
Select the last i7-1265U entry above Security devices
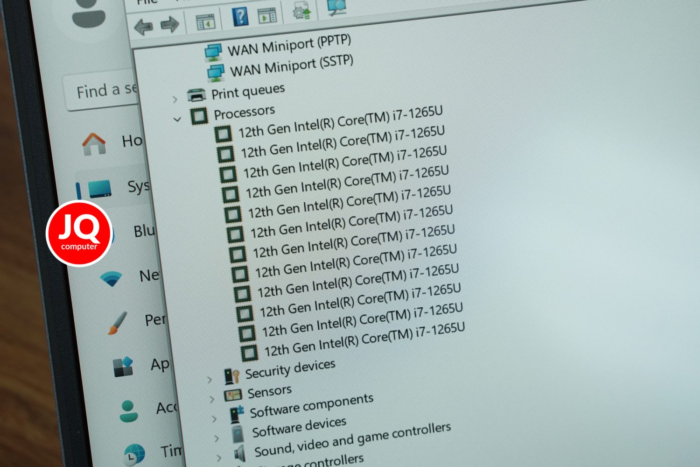pos(364,340)
